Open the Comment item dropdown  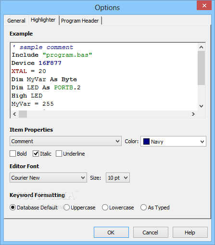(x=65, y=141)
